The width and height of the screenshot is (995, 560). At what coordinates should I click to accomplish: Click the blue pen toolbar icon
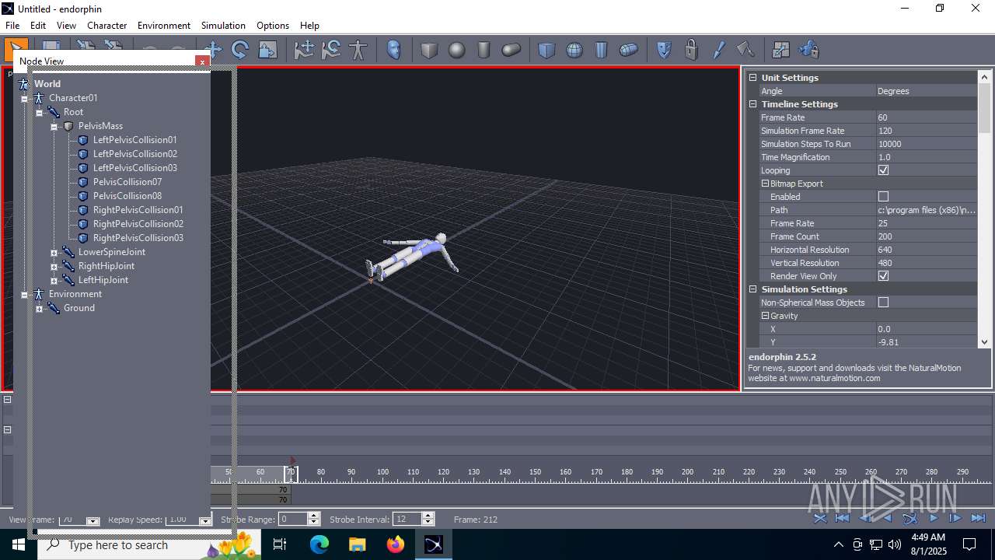pos(719,50)
